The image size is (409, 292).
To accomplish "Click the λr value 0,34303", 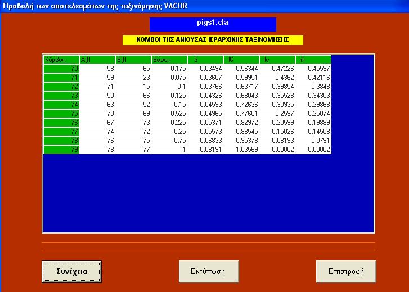I will [x=313, y=96].
